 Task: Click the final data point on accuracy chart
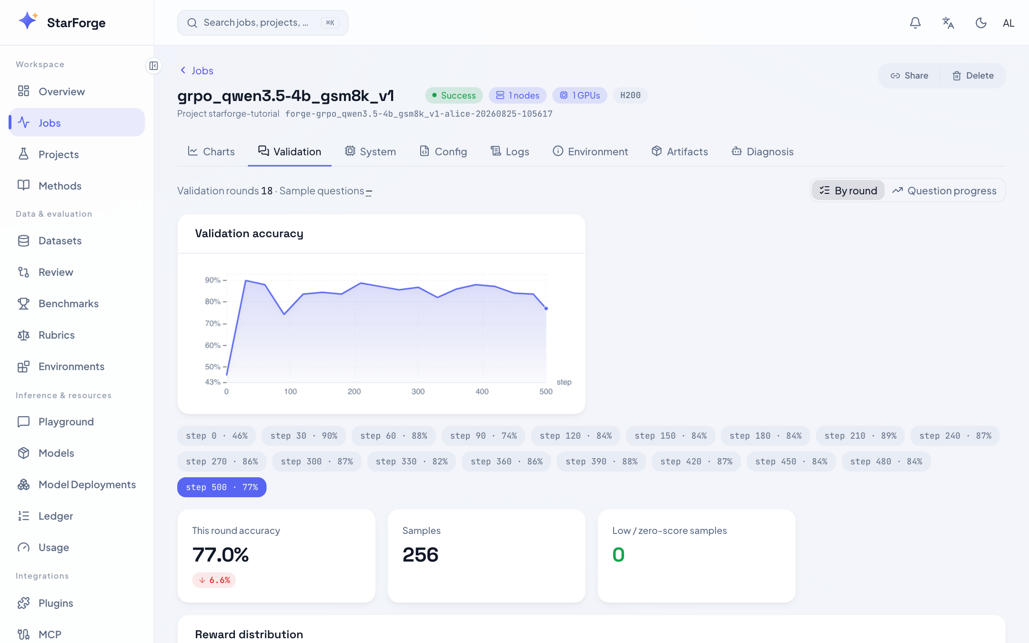tap(546, 309)
